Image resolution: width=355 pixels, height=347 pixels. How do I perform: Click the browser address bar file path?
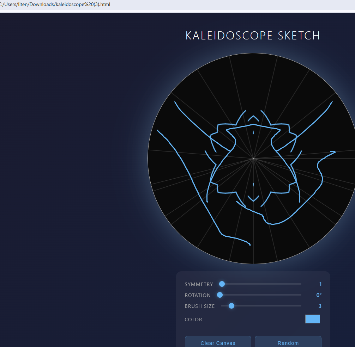pyautogui.click(x=55, y=4)
